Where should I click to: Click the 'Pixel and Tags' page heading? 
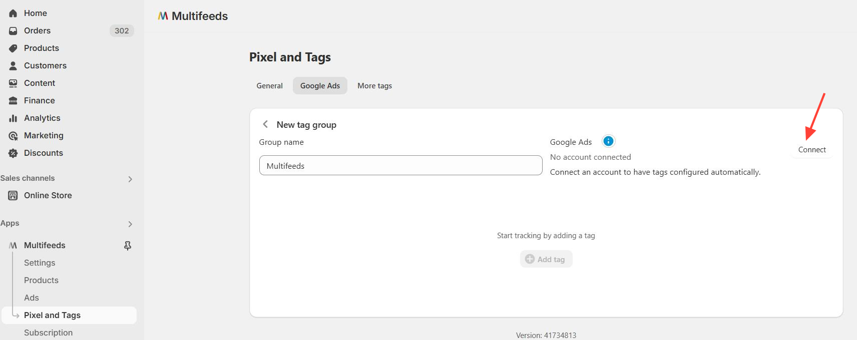[290, 57]
